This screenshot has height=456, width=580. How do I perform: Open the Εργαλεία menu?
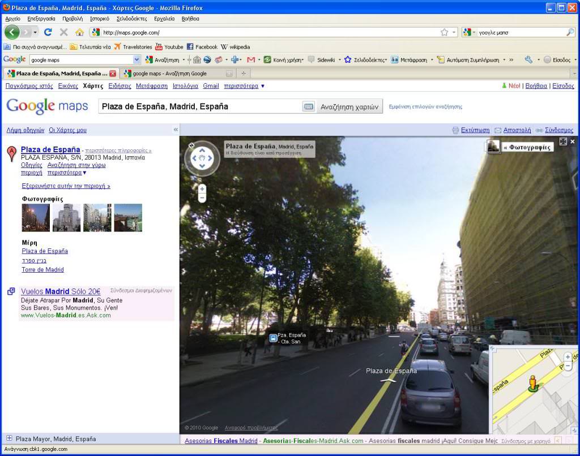coord(164,19)
